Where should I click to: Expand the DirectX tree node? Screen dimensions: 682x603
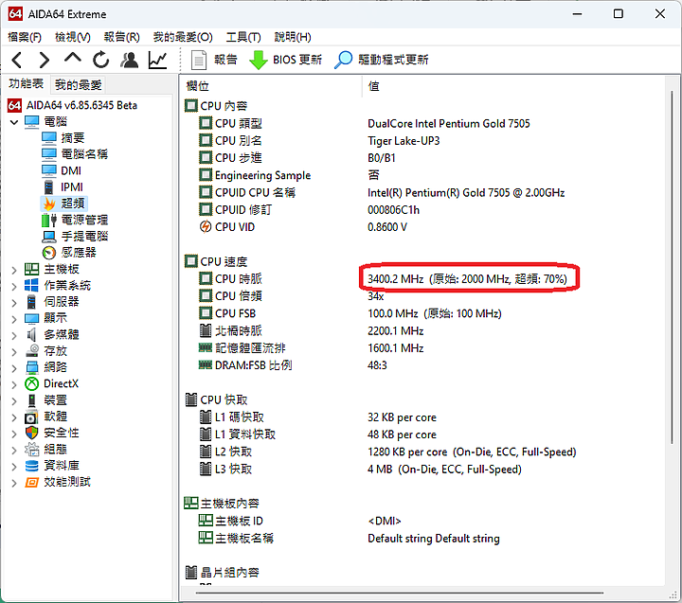click(14, 384)
